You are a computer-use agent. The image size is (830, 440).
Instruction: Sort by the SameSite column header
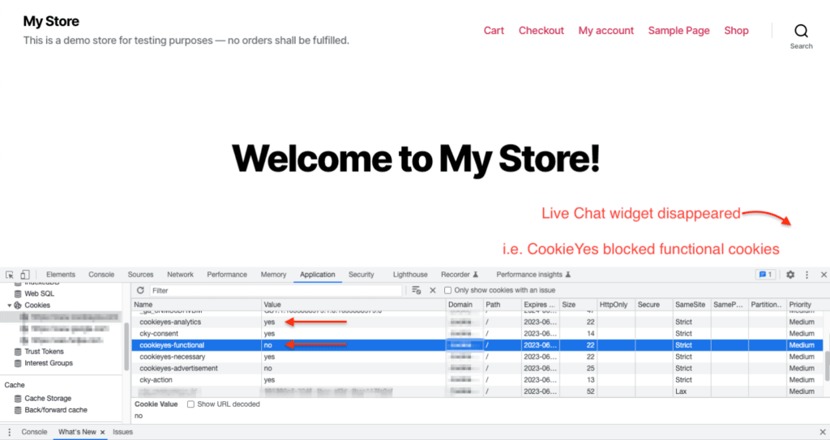point(691,305)
